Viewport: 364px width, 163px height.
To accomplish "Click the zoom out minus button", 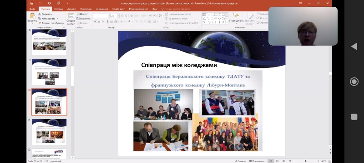I will 295,161.
